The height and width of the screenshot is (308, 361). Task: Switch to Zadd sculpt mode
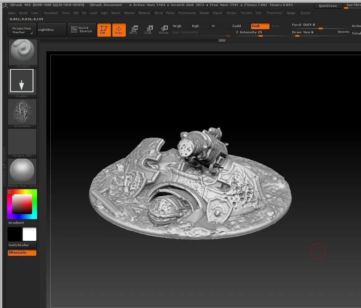[236, 26]
